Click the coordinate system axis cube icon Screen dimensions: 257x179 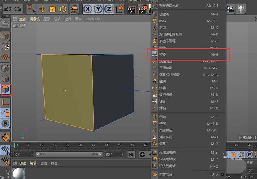(119, 9)
